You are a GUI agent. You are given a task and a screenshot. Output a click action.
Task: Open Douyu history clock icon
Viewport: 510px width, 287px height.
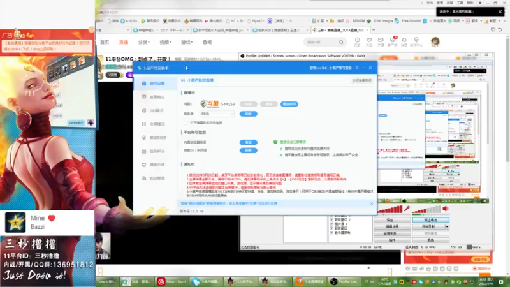357,41
